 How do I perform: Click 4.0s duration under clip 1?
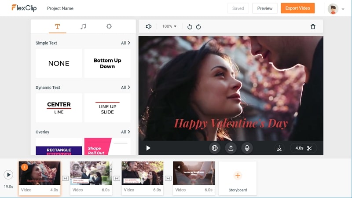54,190
